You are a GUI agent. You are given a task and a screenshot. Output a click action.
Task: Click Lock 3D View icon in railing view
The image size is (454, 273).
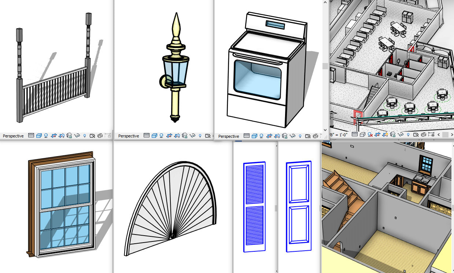click(69, 136)
